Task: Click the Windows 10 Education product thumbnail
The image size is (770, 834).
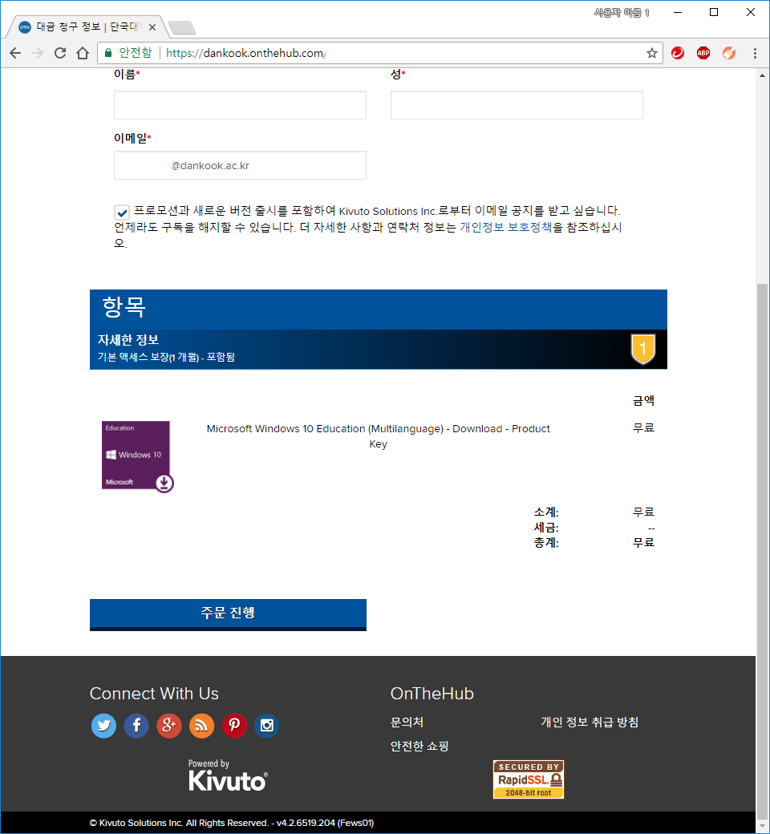Action: 136,455
